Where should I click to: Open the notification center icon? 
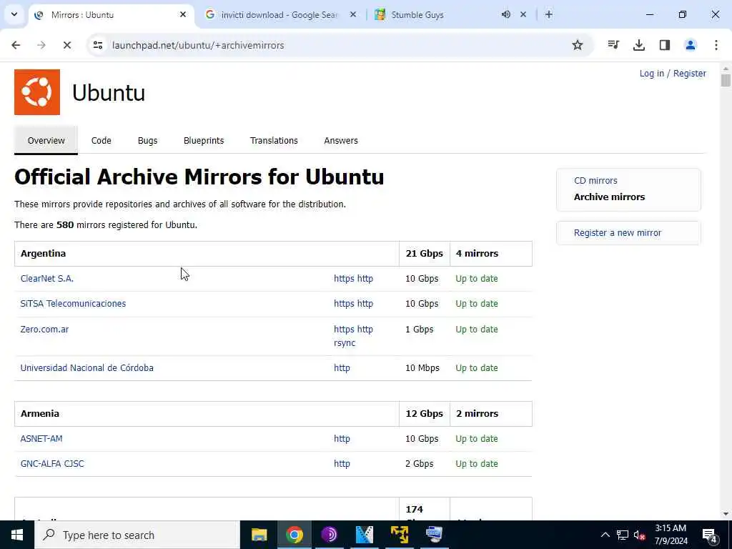[710, 535]
